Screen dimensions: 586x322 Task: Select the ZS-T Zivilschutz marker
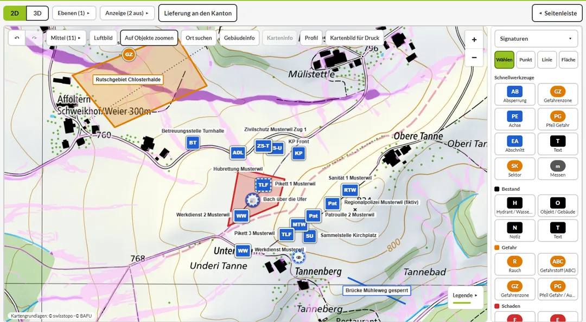tap(263, 146)
